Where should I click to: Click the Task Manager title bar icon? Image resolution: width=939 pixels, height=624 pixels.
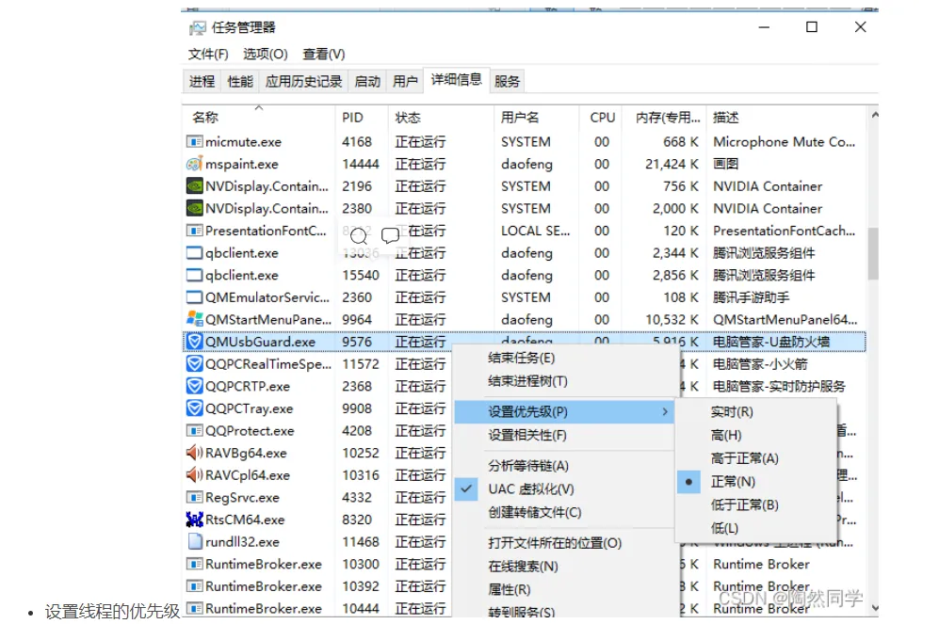[197, 27]
